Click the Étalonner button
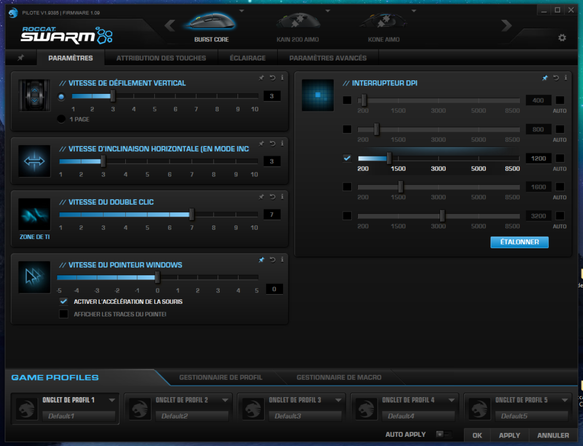This screenshot has height=446, width=583. (519, 242)
